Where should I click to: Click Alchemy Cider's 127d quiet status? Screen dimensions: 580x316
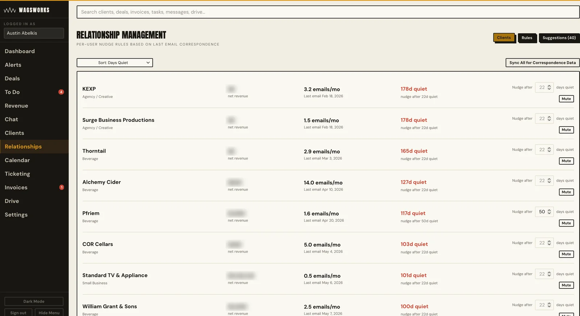[414, 182]
